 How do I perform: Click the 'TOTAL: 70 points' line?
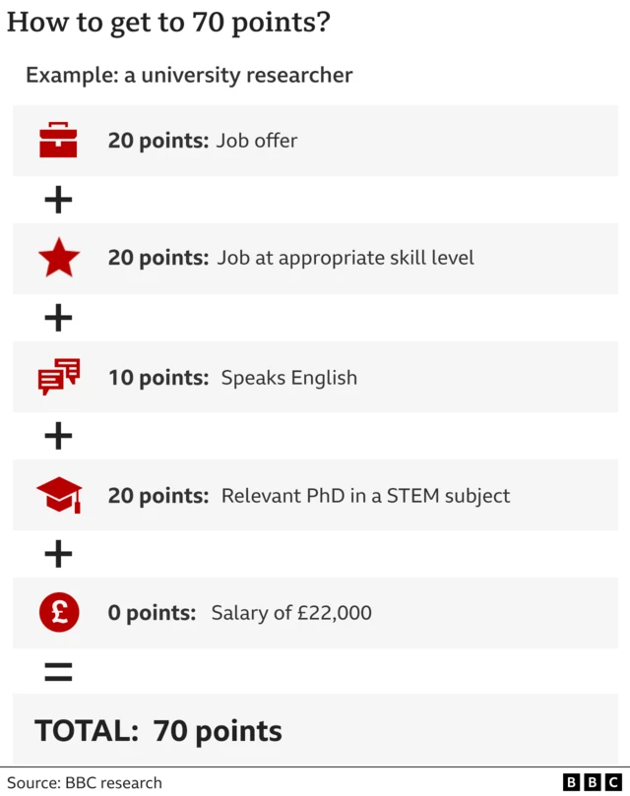pos(158,731)
